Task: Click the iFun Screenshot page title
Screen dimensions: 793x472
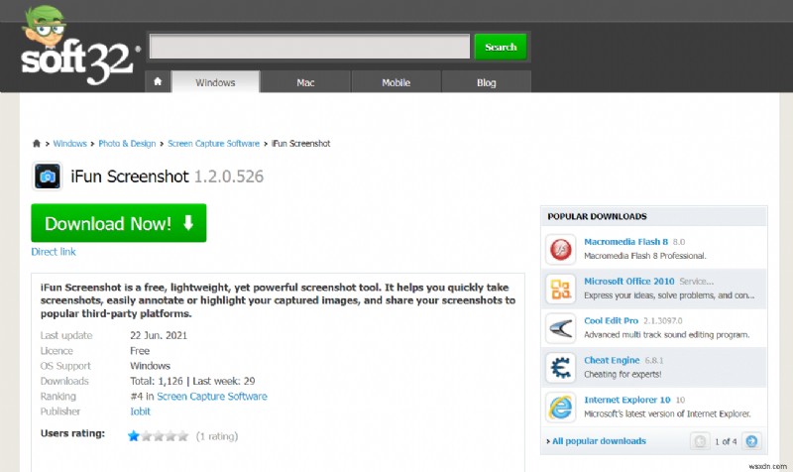Action: (130, 177)
